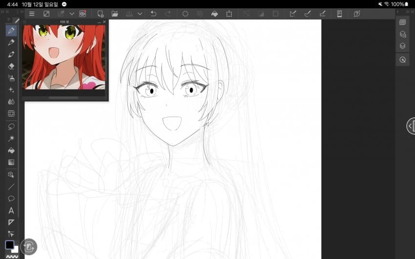This screenshot has height=259, width=415.
Task: Select the Balloon tool
Action: click(x=12, y=199)
